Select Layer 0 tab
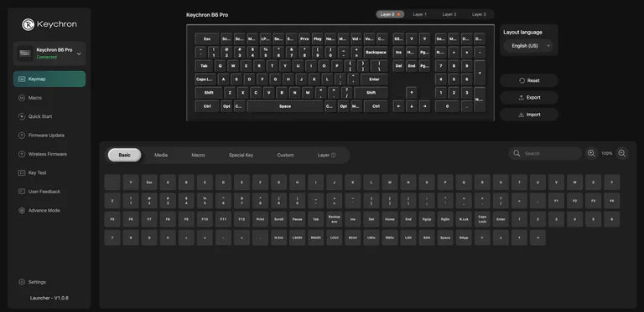This screenshot has height=312, width=644. point(390,14)
